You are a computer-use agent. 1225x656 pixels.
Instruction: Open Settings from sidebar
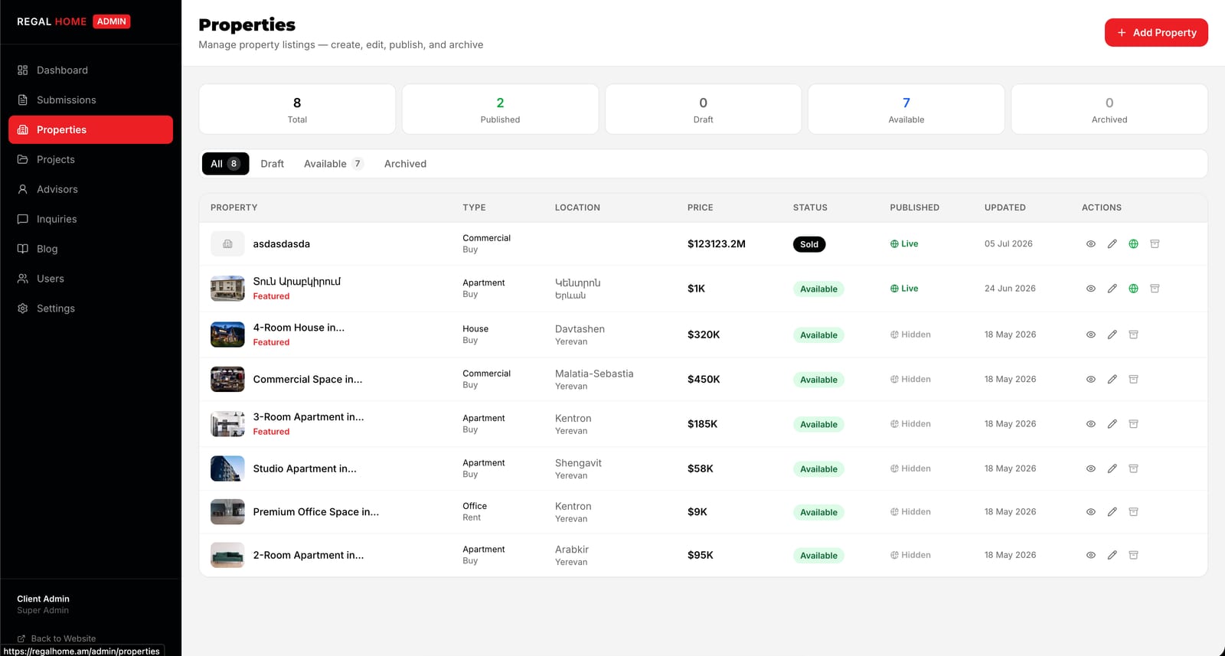coord(90,309)
